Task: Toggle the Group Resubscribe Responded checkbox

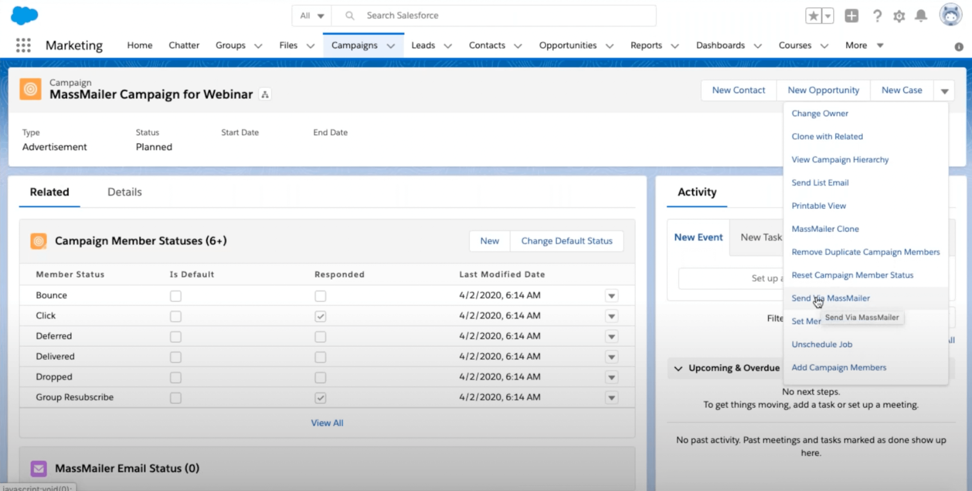Action: (320, 398)
